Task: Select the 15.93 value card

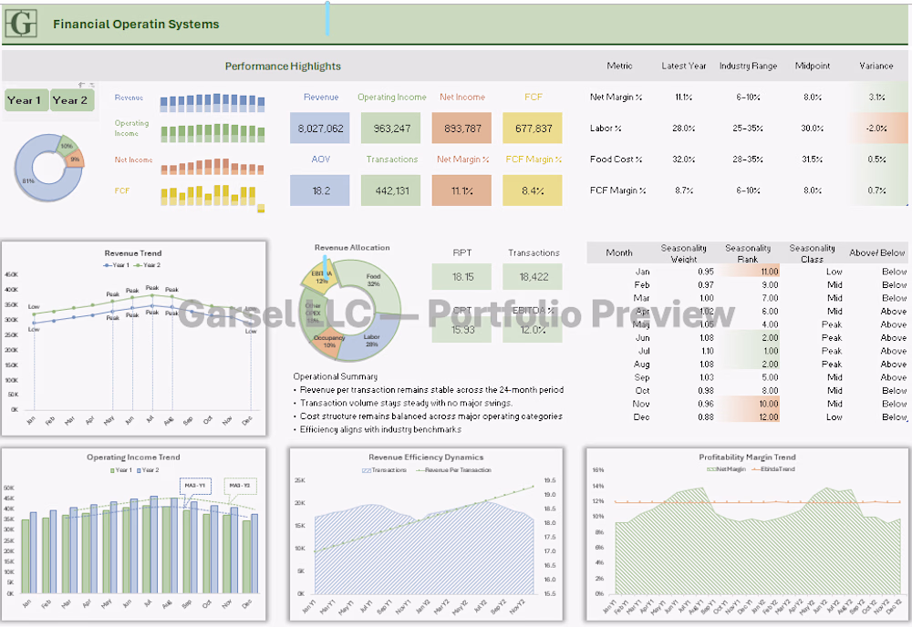Action: [462, 330]
